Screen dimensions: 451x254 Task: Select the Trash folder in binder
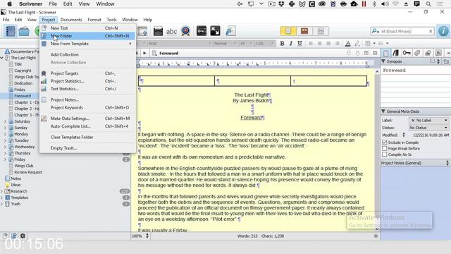point(16,204)
